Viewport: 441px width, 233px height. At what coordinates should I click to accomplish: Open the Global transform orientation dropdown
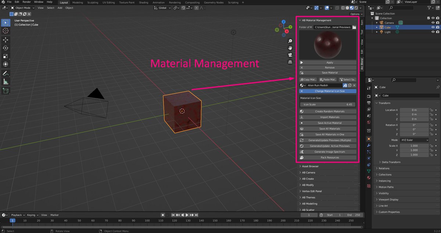point(162,8)
